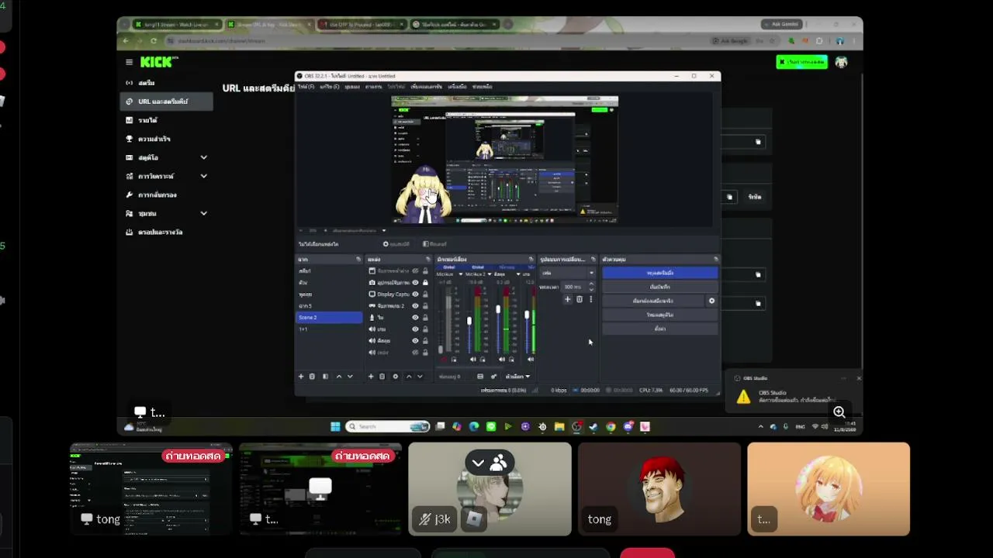
Task: Enable Studio Mode in OBS Controls
Action: pos(660,315)
